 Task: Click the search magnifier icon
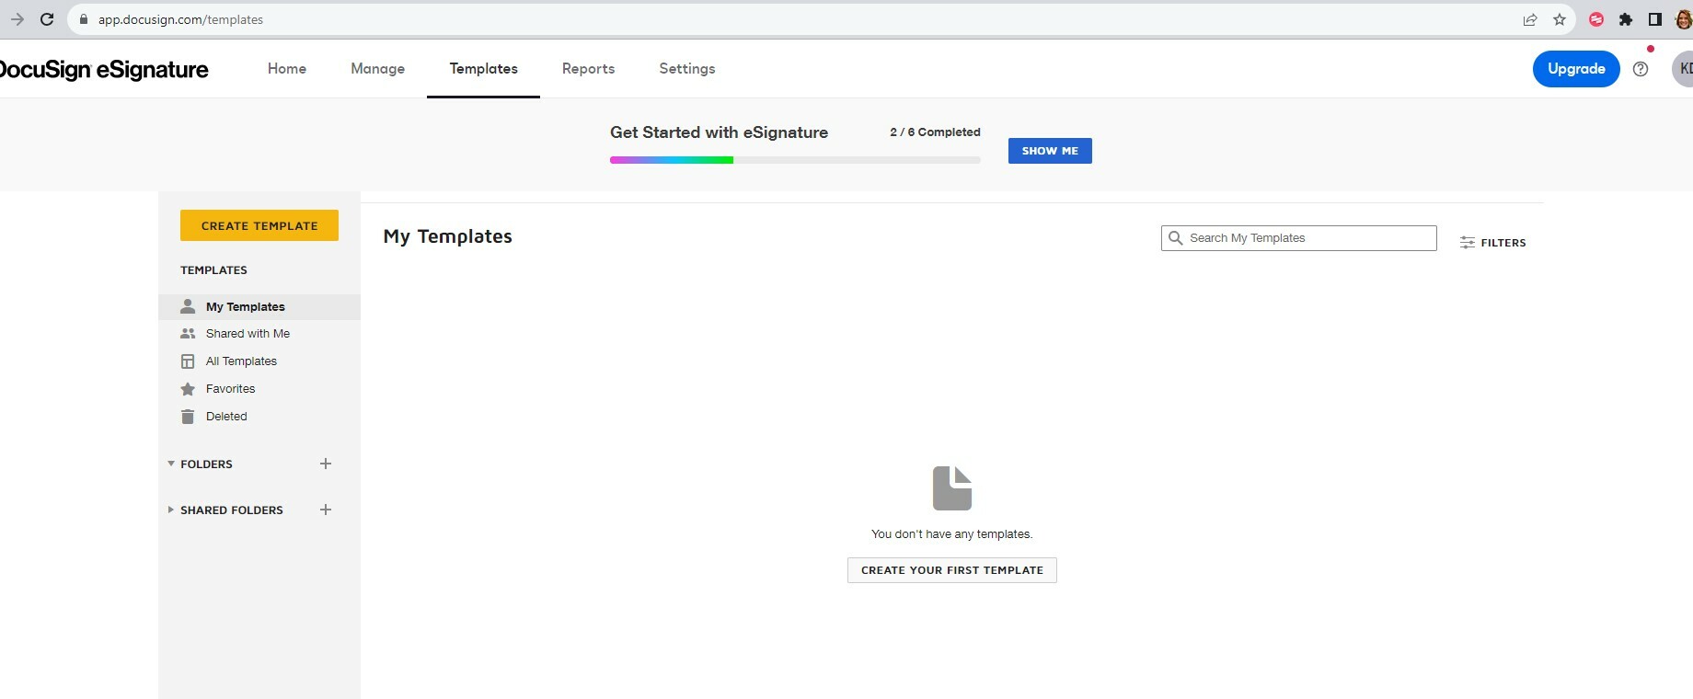(1175, 238)
